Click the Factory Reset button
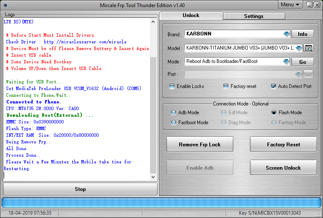Viewport: 323px width, 218px height. tap(283, 145)
